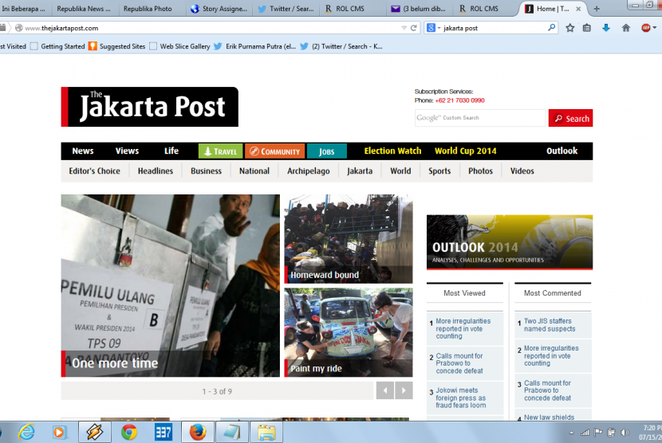The height and width of the screenshot is (443, 662).
Task: Open the Web Slice Gallery bookmark
Action: [179, 46]
